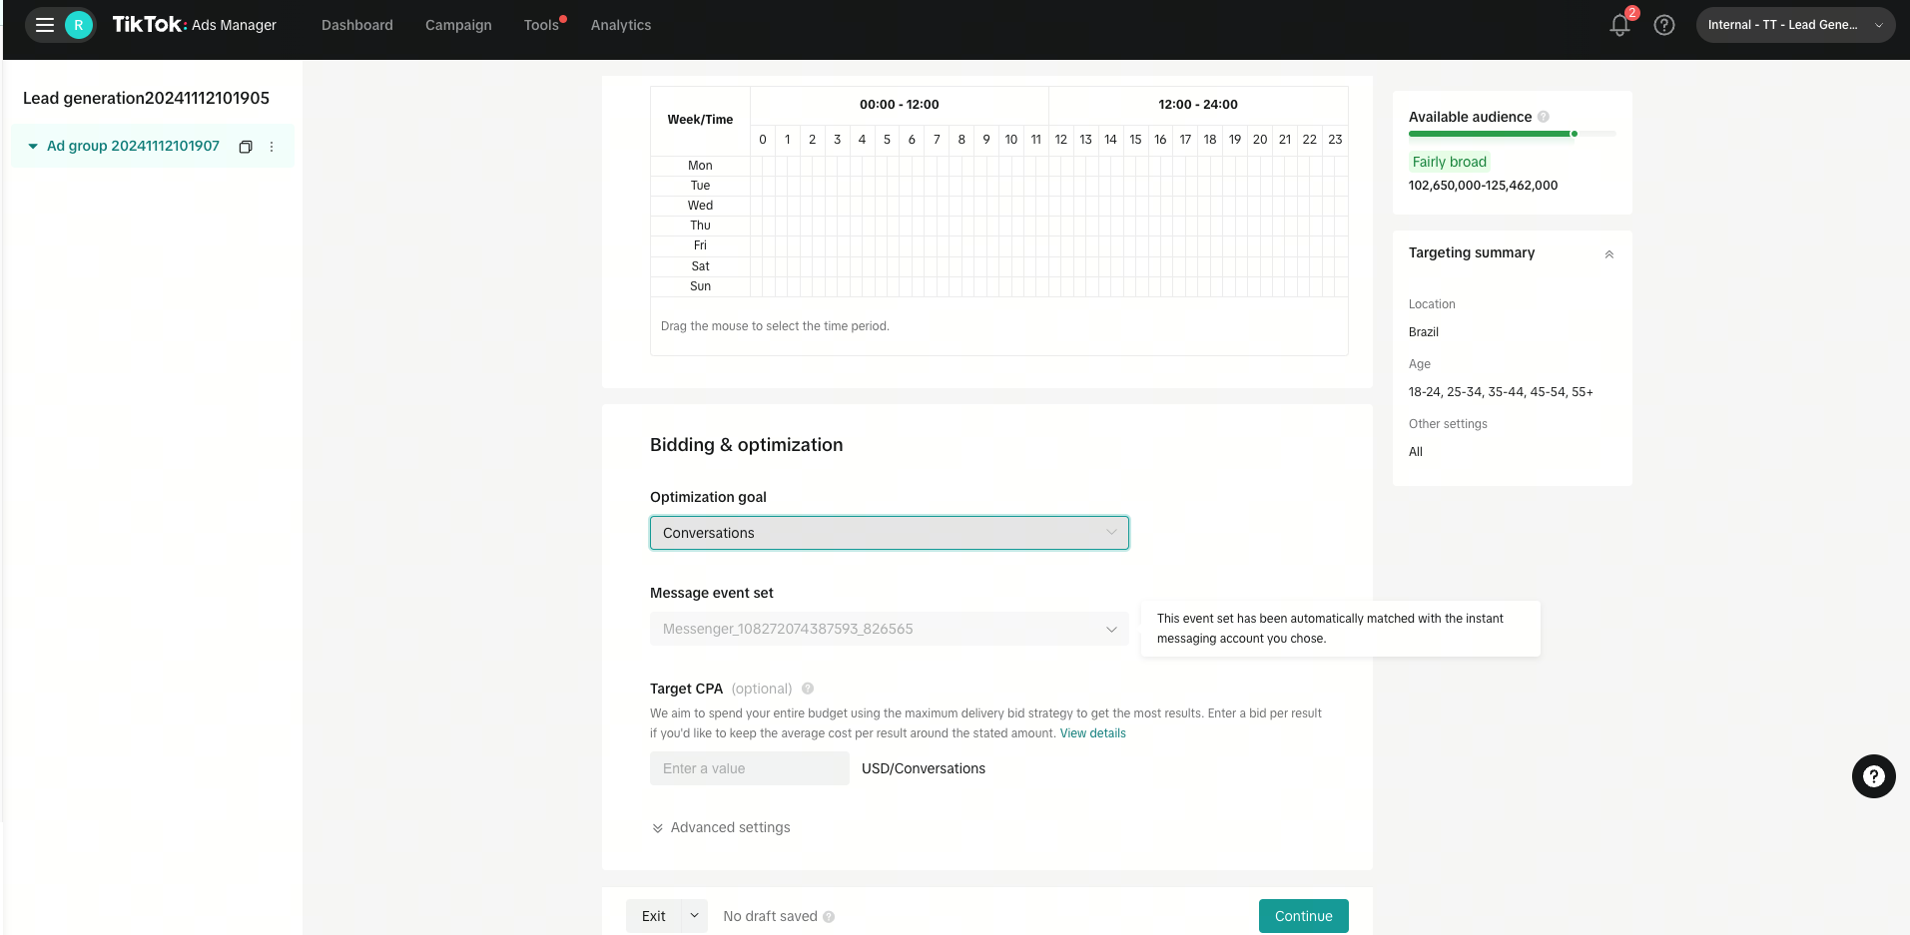This screenshot has width=1910, height=935.
Task: Open the floating help chat button
Action: click(1874, 776)
